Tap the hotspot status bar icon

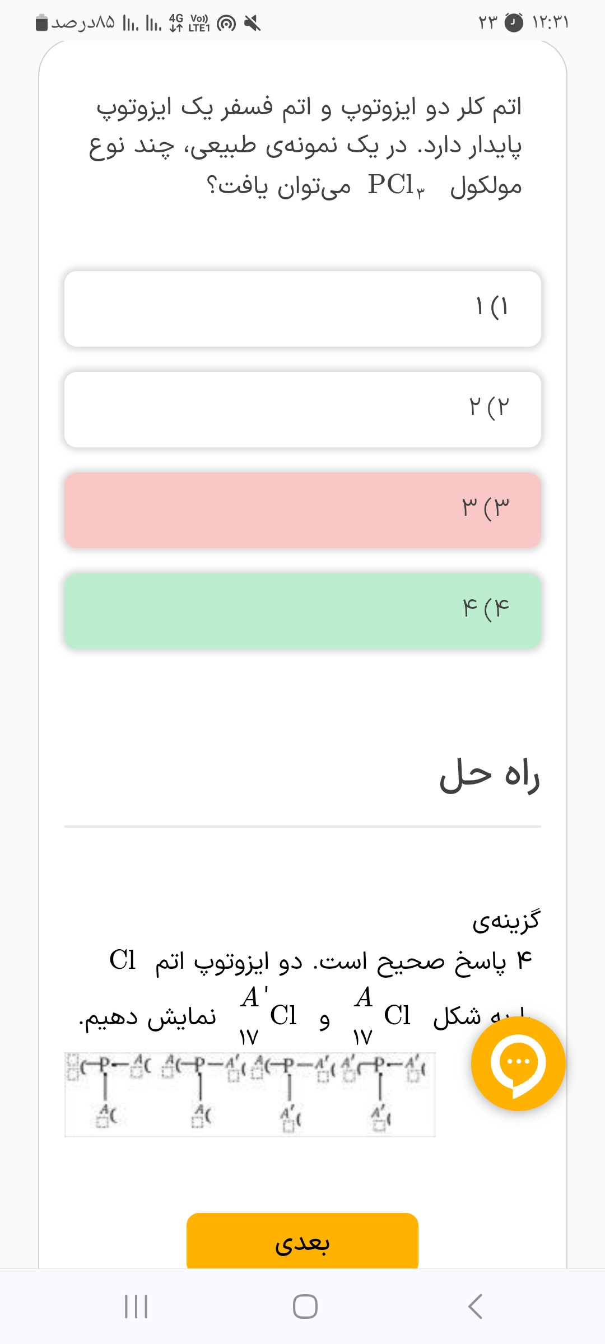(x=226, y=24)
